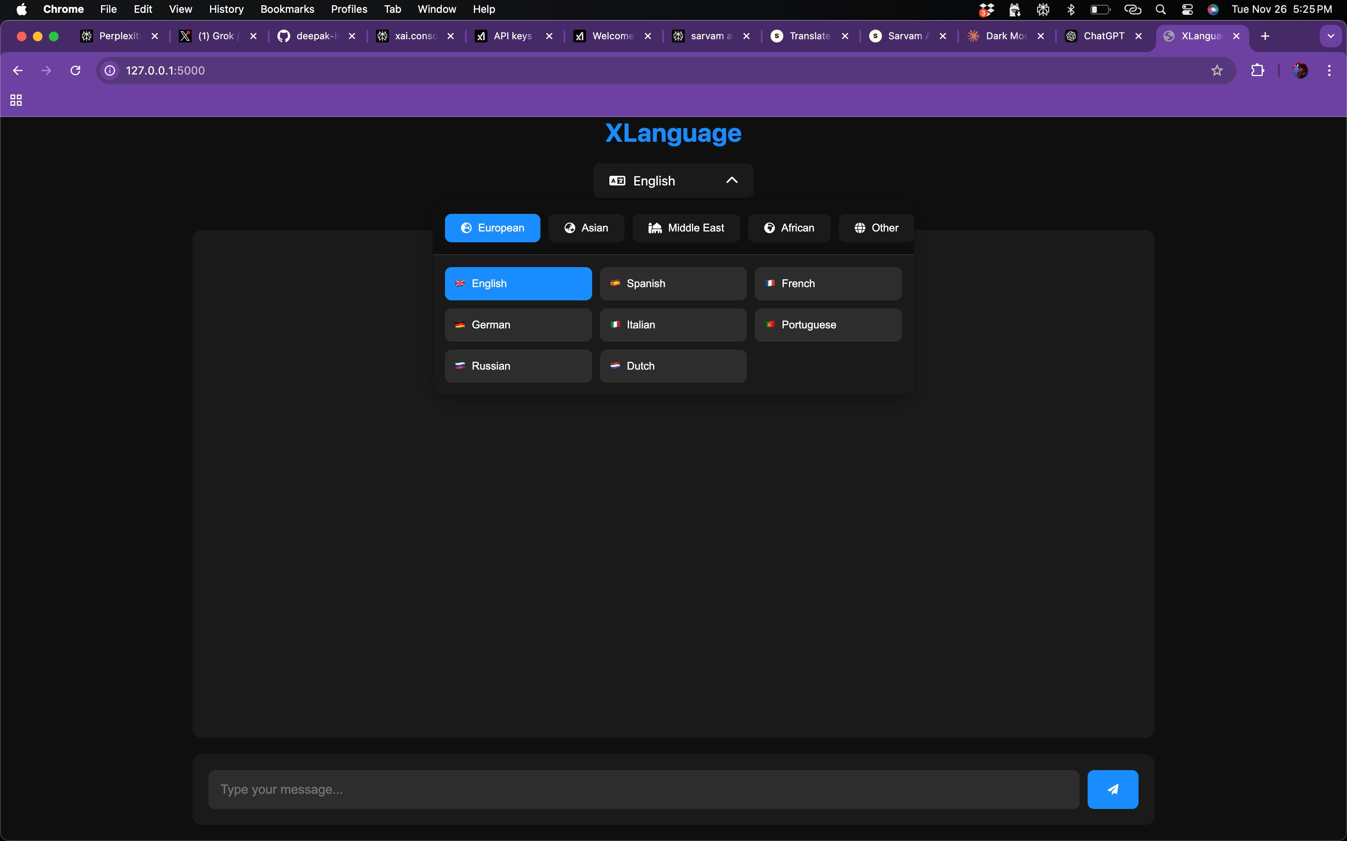Click the apps grid icon in bookmarks bar
The height and width of the screenshot is (841, 1347).
(x=16, y=100)
